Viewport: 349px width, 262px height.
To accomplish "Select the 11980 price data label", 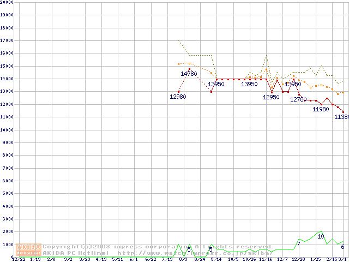I will click(x=321, y=109).
